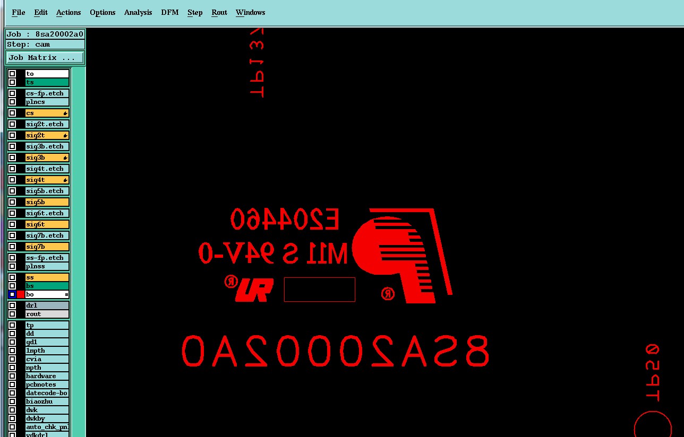Click the hand marker on sig4t layer
This screenshot has width=684, height=437.
65,180
